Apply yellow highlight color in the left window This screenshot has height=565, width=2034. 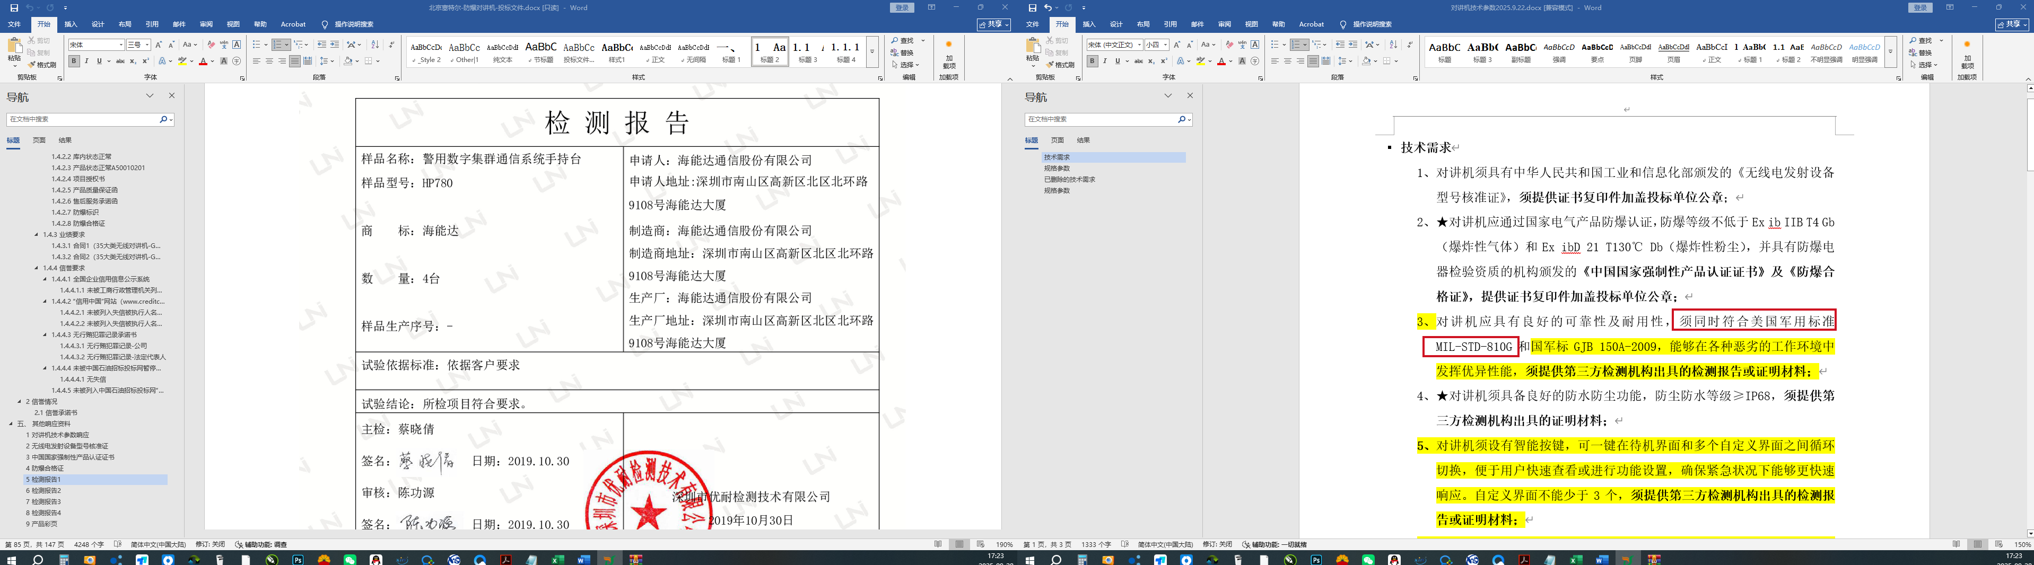(182, 61)
